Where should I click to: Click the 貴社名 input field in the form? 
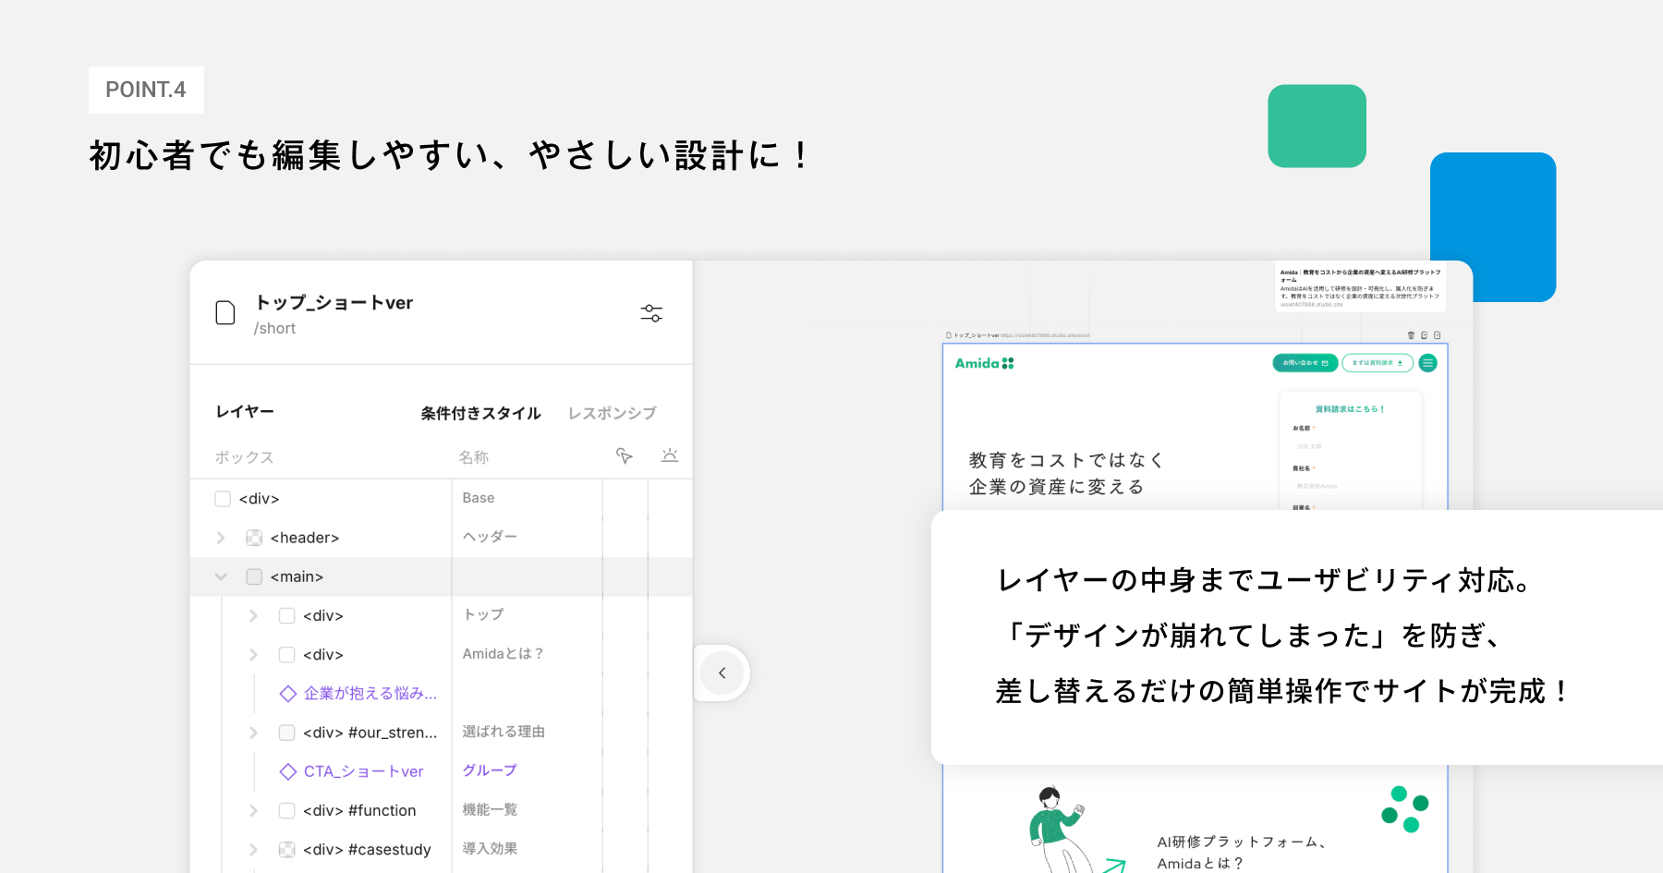[1350, 486]
